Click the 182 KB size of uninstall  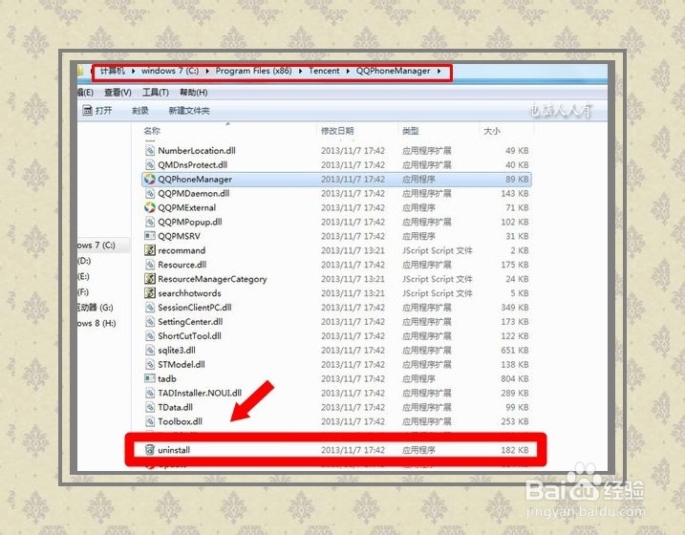click(515, 450)
